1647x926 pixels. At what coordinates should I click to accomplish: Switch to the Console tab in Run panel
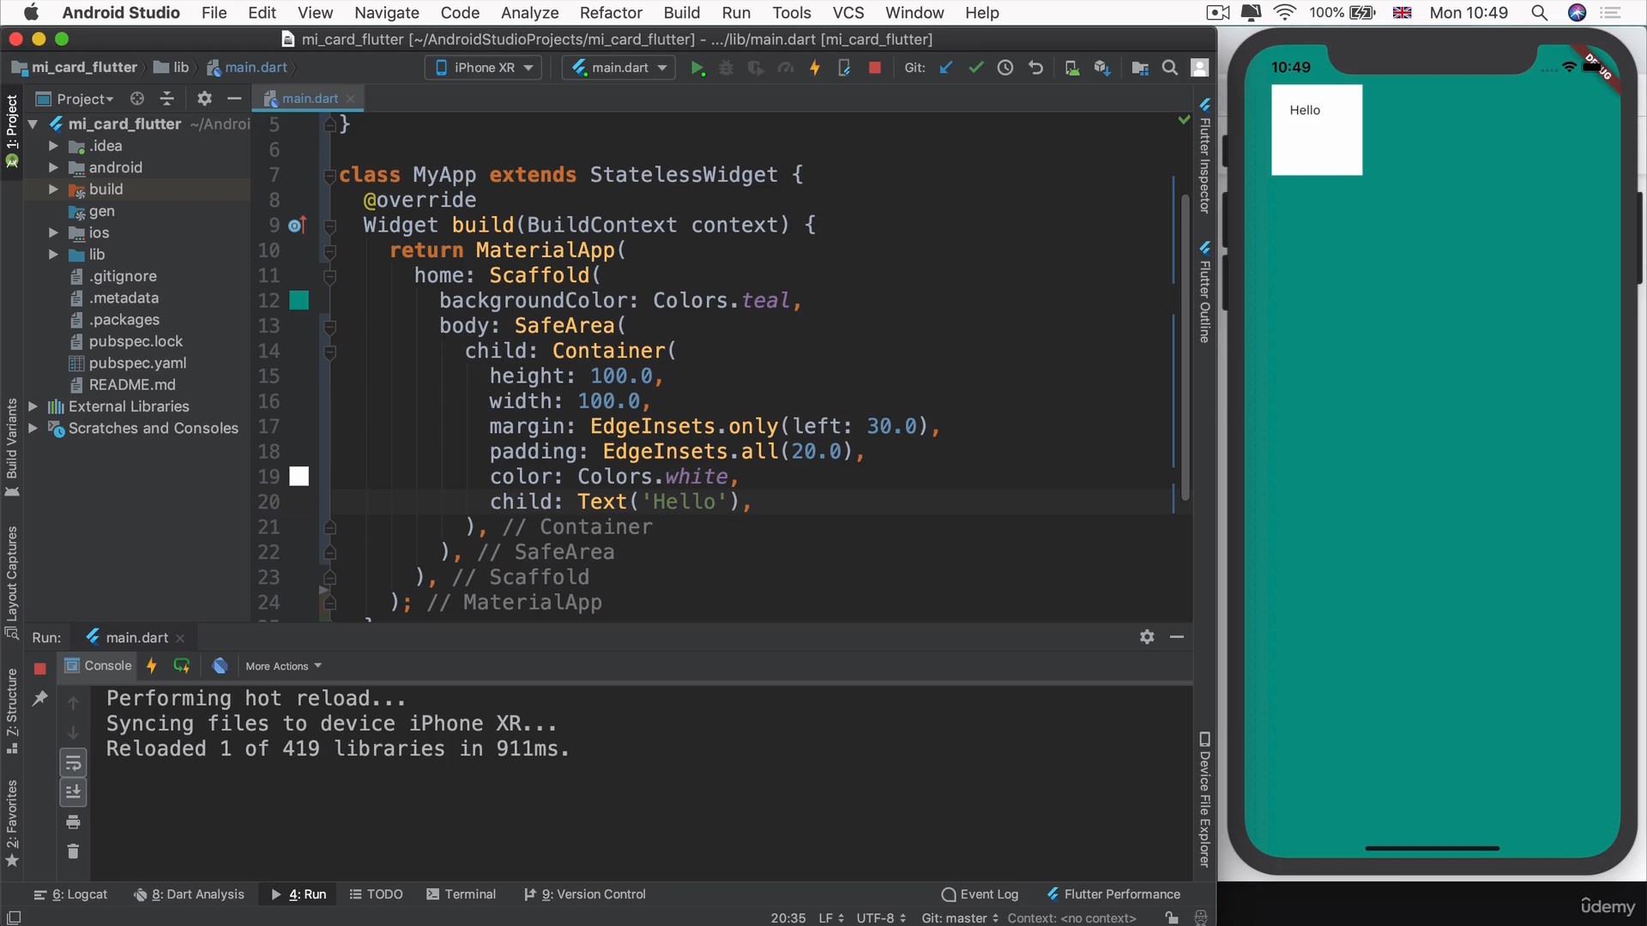click(99, 665)
